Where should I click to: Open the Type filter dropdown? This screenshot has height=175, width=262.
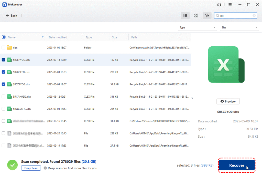click(x=197, y=27)
